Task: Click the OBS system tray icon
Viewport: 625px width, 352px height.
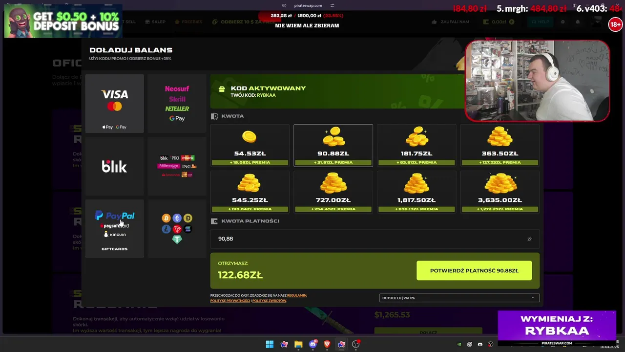Action: coord(490,344)
